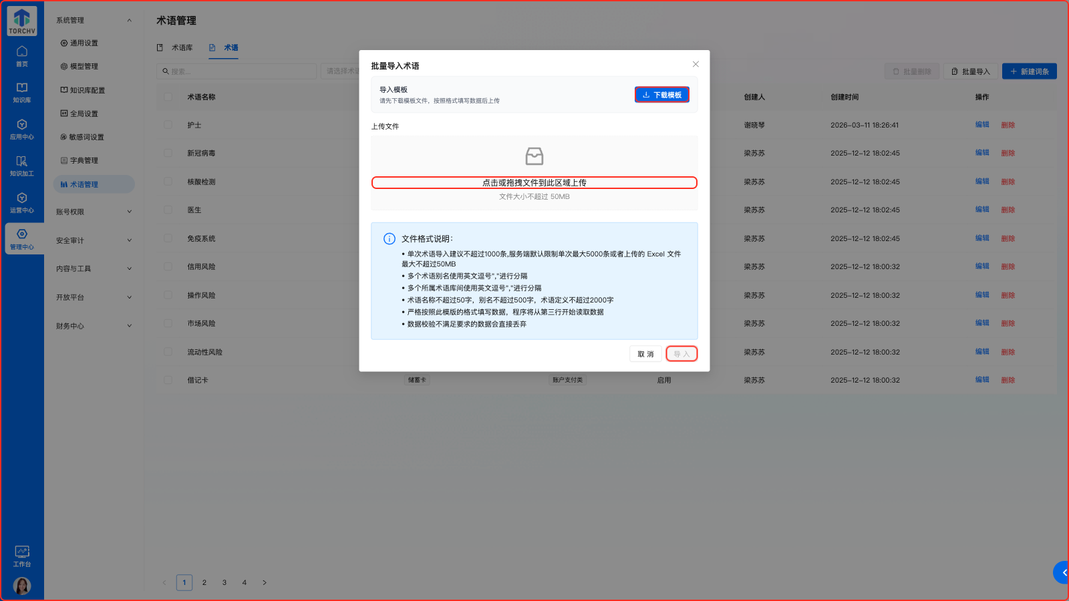Check the select-all checkbox in the header
This screenshot has height=601, width=1069.
(168, 96)
